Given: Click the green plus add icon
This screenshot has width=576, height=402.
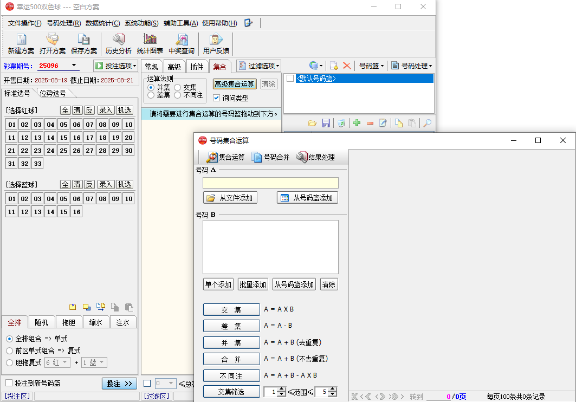Looking at the screenshot, I should click(357, 123).
